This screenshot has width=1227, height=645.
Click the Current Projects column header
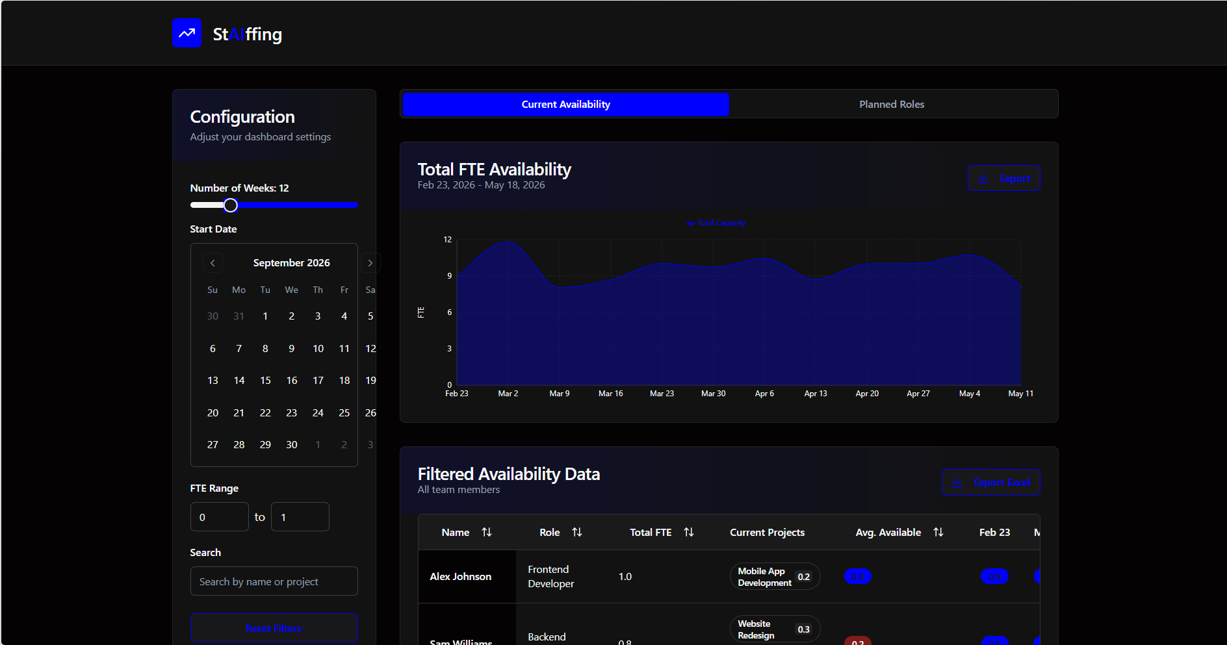click(x=767, y=533)
